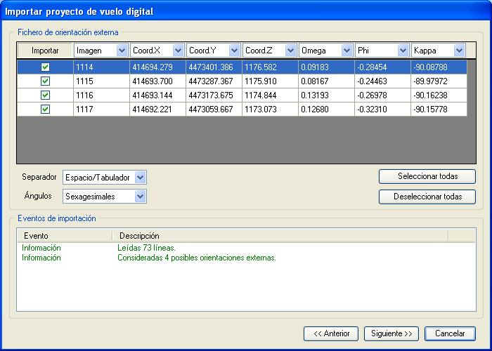
Task: Click Coord.Y value 4473287.367
Action: 214,81
